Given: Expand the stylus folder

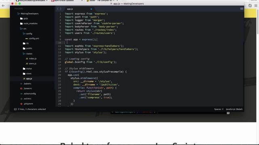Looking at the screenshot, I should tap(29, 68).
